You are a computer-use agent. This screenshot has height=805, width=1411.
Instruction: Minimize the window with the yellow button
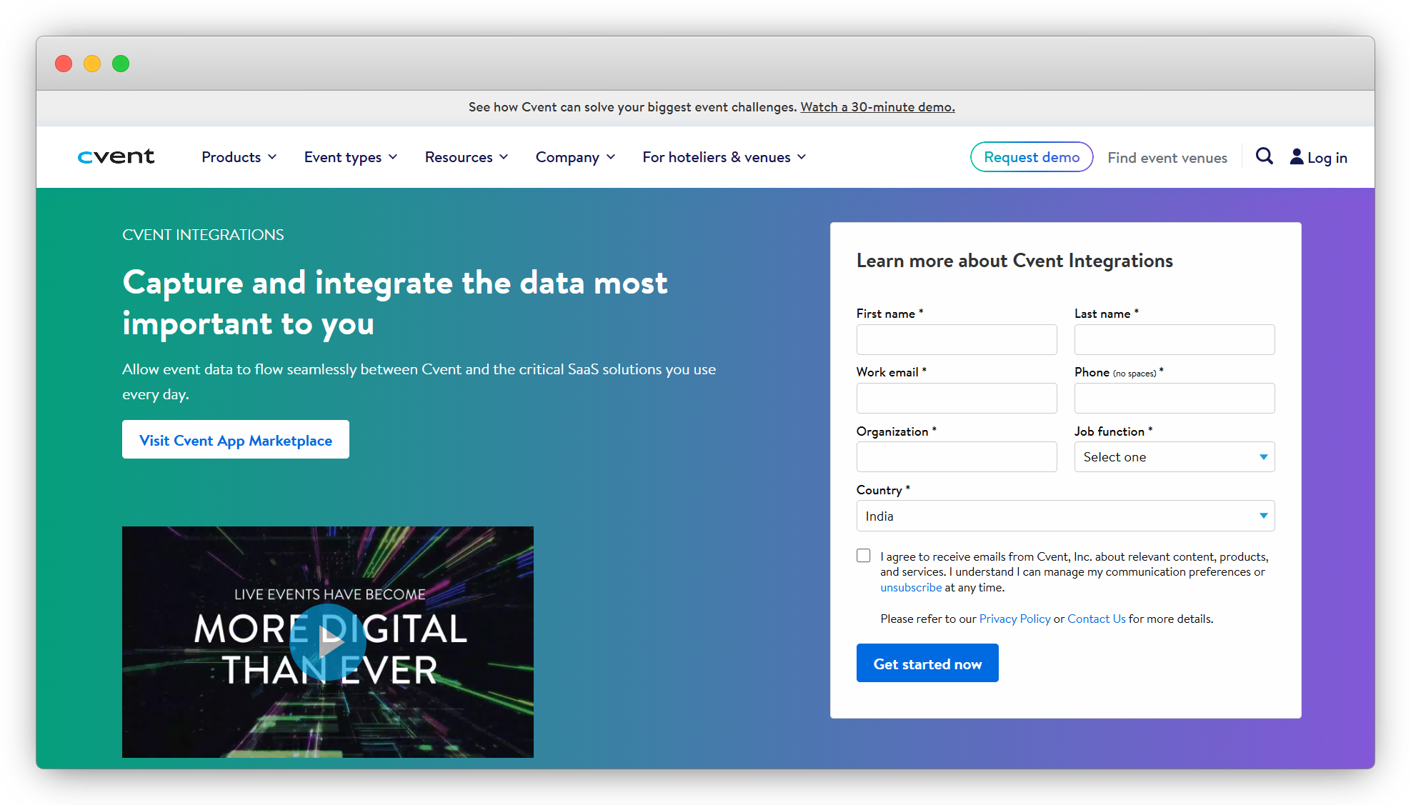[92, 64]
